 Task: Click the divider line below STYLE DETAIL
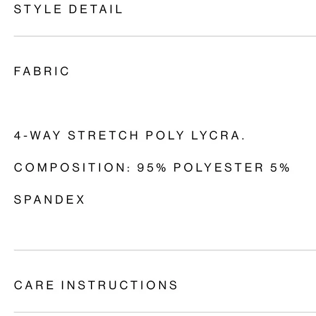click(x=165, y=37)
